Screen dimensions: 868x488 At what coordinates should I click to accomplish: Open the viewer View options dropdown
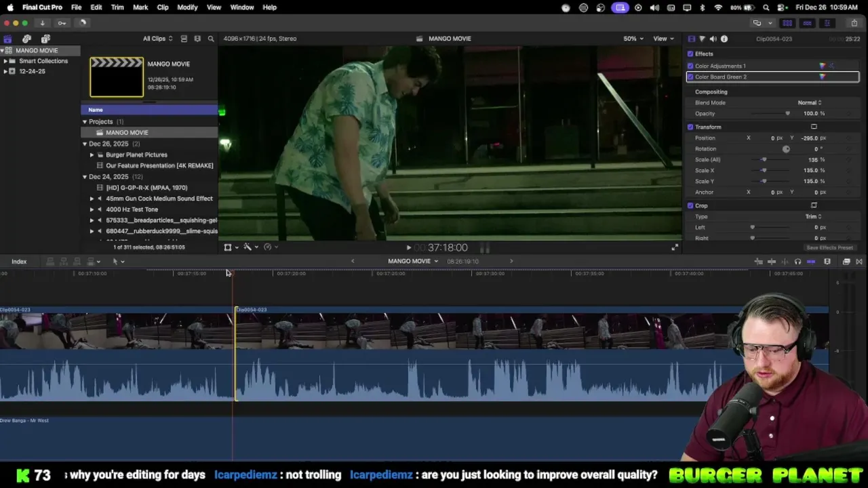coord(663,39)
